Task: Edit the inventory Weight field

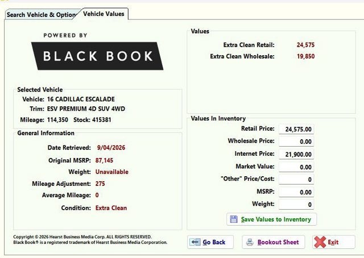Action: [x=296, y=205]
